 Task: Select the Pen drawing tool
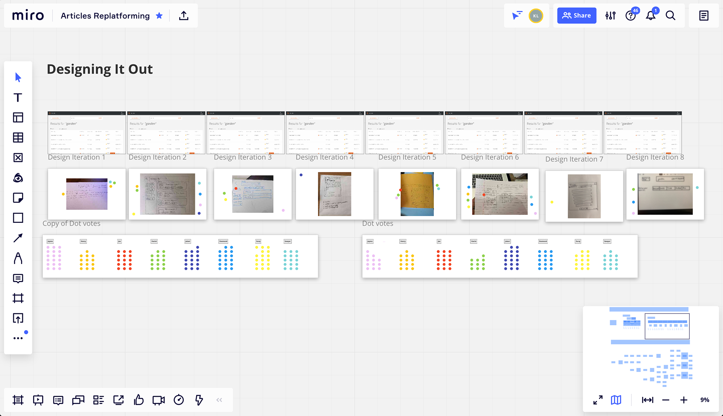(x=18, y=258)
